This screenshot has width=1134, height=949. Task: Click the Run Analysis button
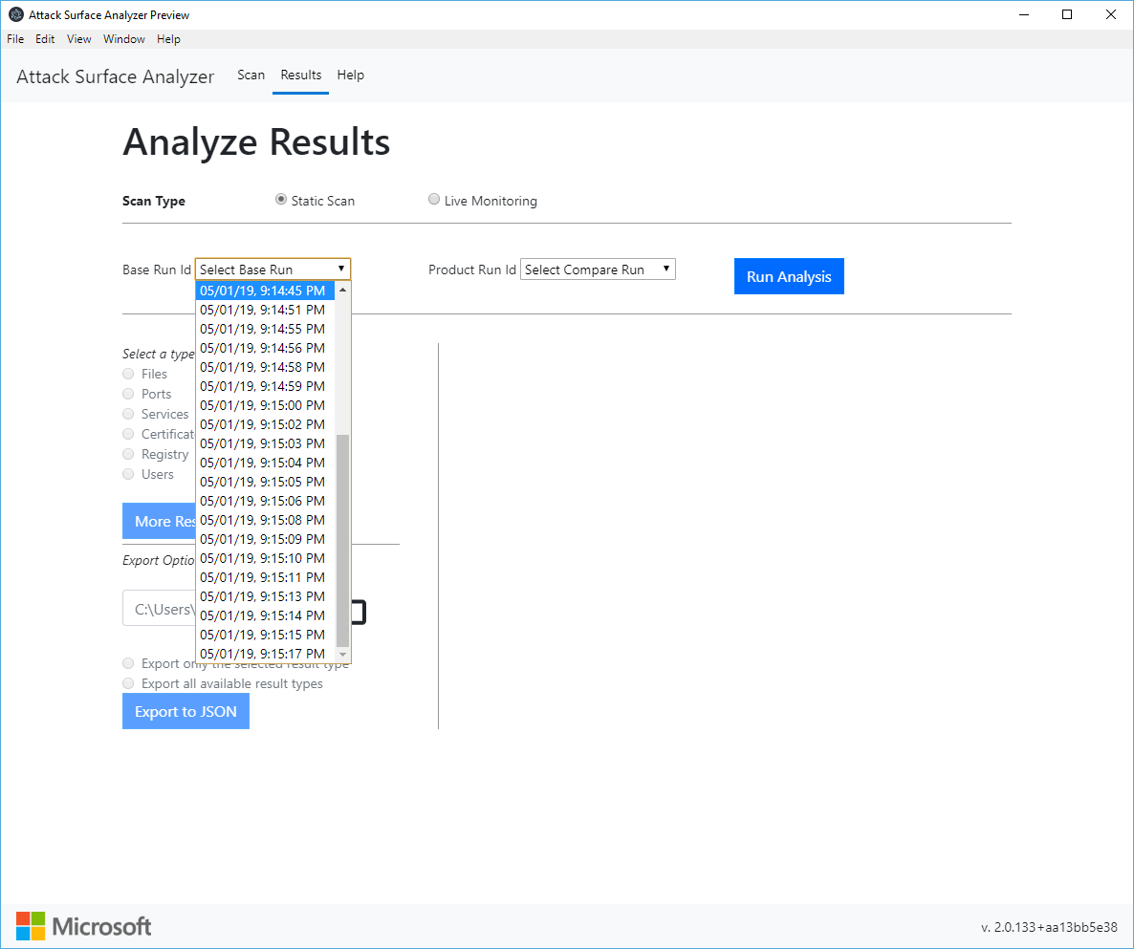(x=789, y=276)
